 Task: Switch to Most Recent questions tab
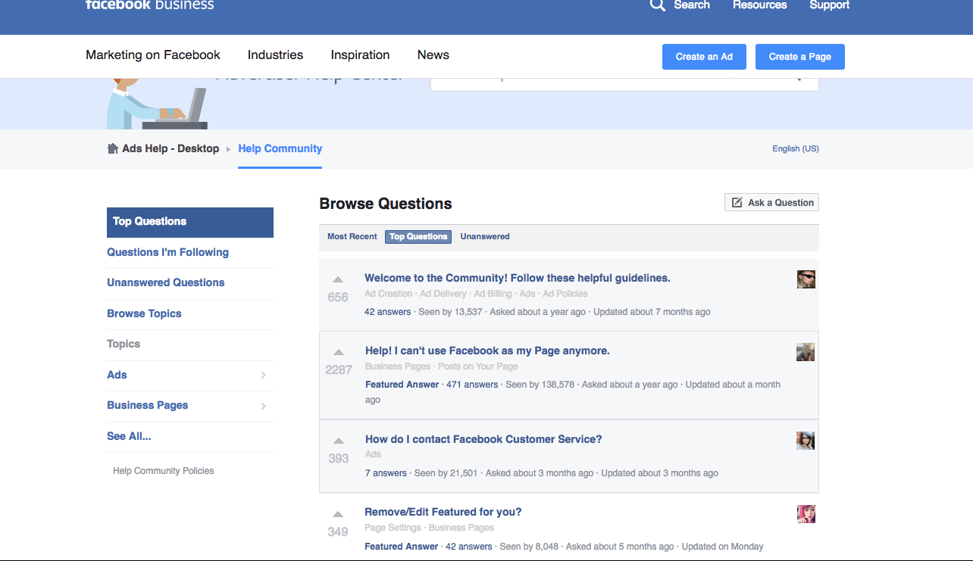coord(352,236)
